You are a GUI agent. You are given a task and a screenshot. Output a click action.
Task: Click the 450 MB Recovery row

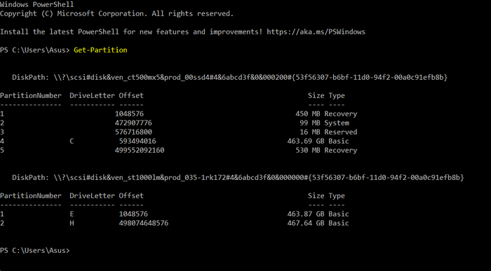click(178, 113)
